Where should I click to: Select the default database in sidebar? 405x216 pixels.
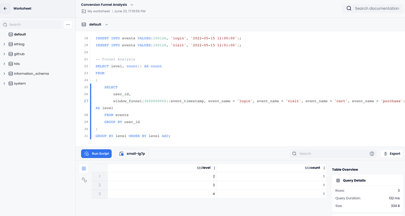20,34
